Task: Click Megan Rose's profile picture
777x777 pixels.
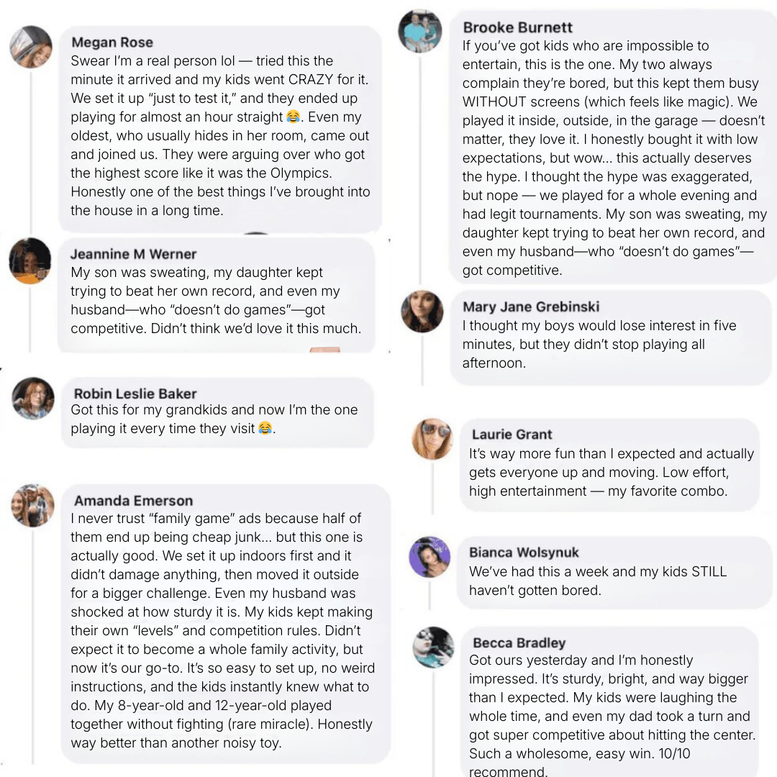Action: [31, 47]
